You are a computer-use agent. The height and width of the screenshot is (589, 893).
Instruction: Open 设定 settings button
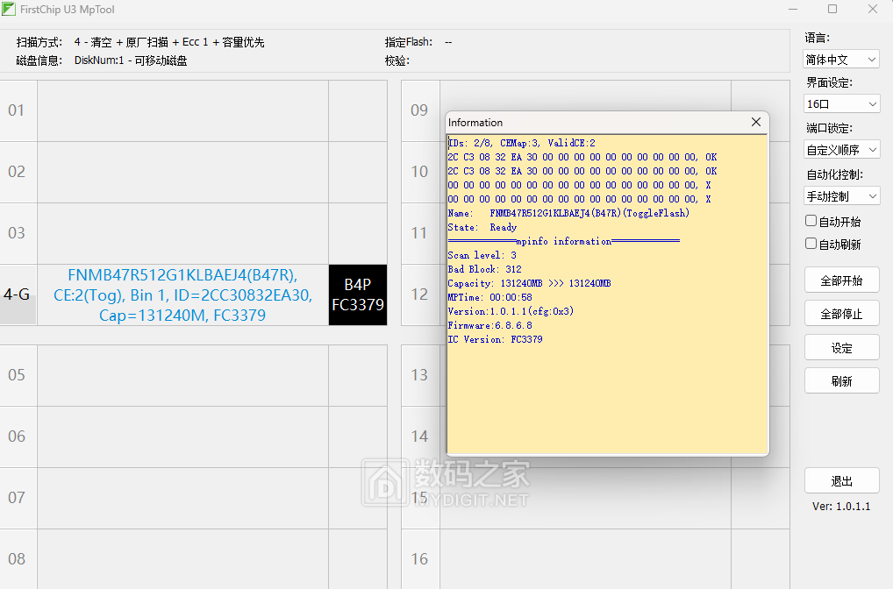[x=841, y=348]
